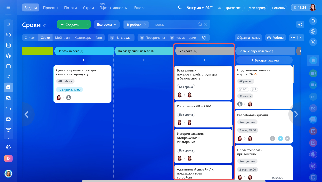Open the Все роли dropdown
This screenshot has height=182, width=322.
tap(106, 25)
